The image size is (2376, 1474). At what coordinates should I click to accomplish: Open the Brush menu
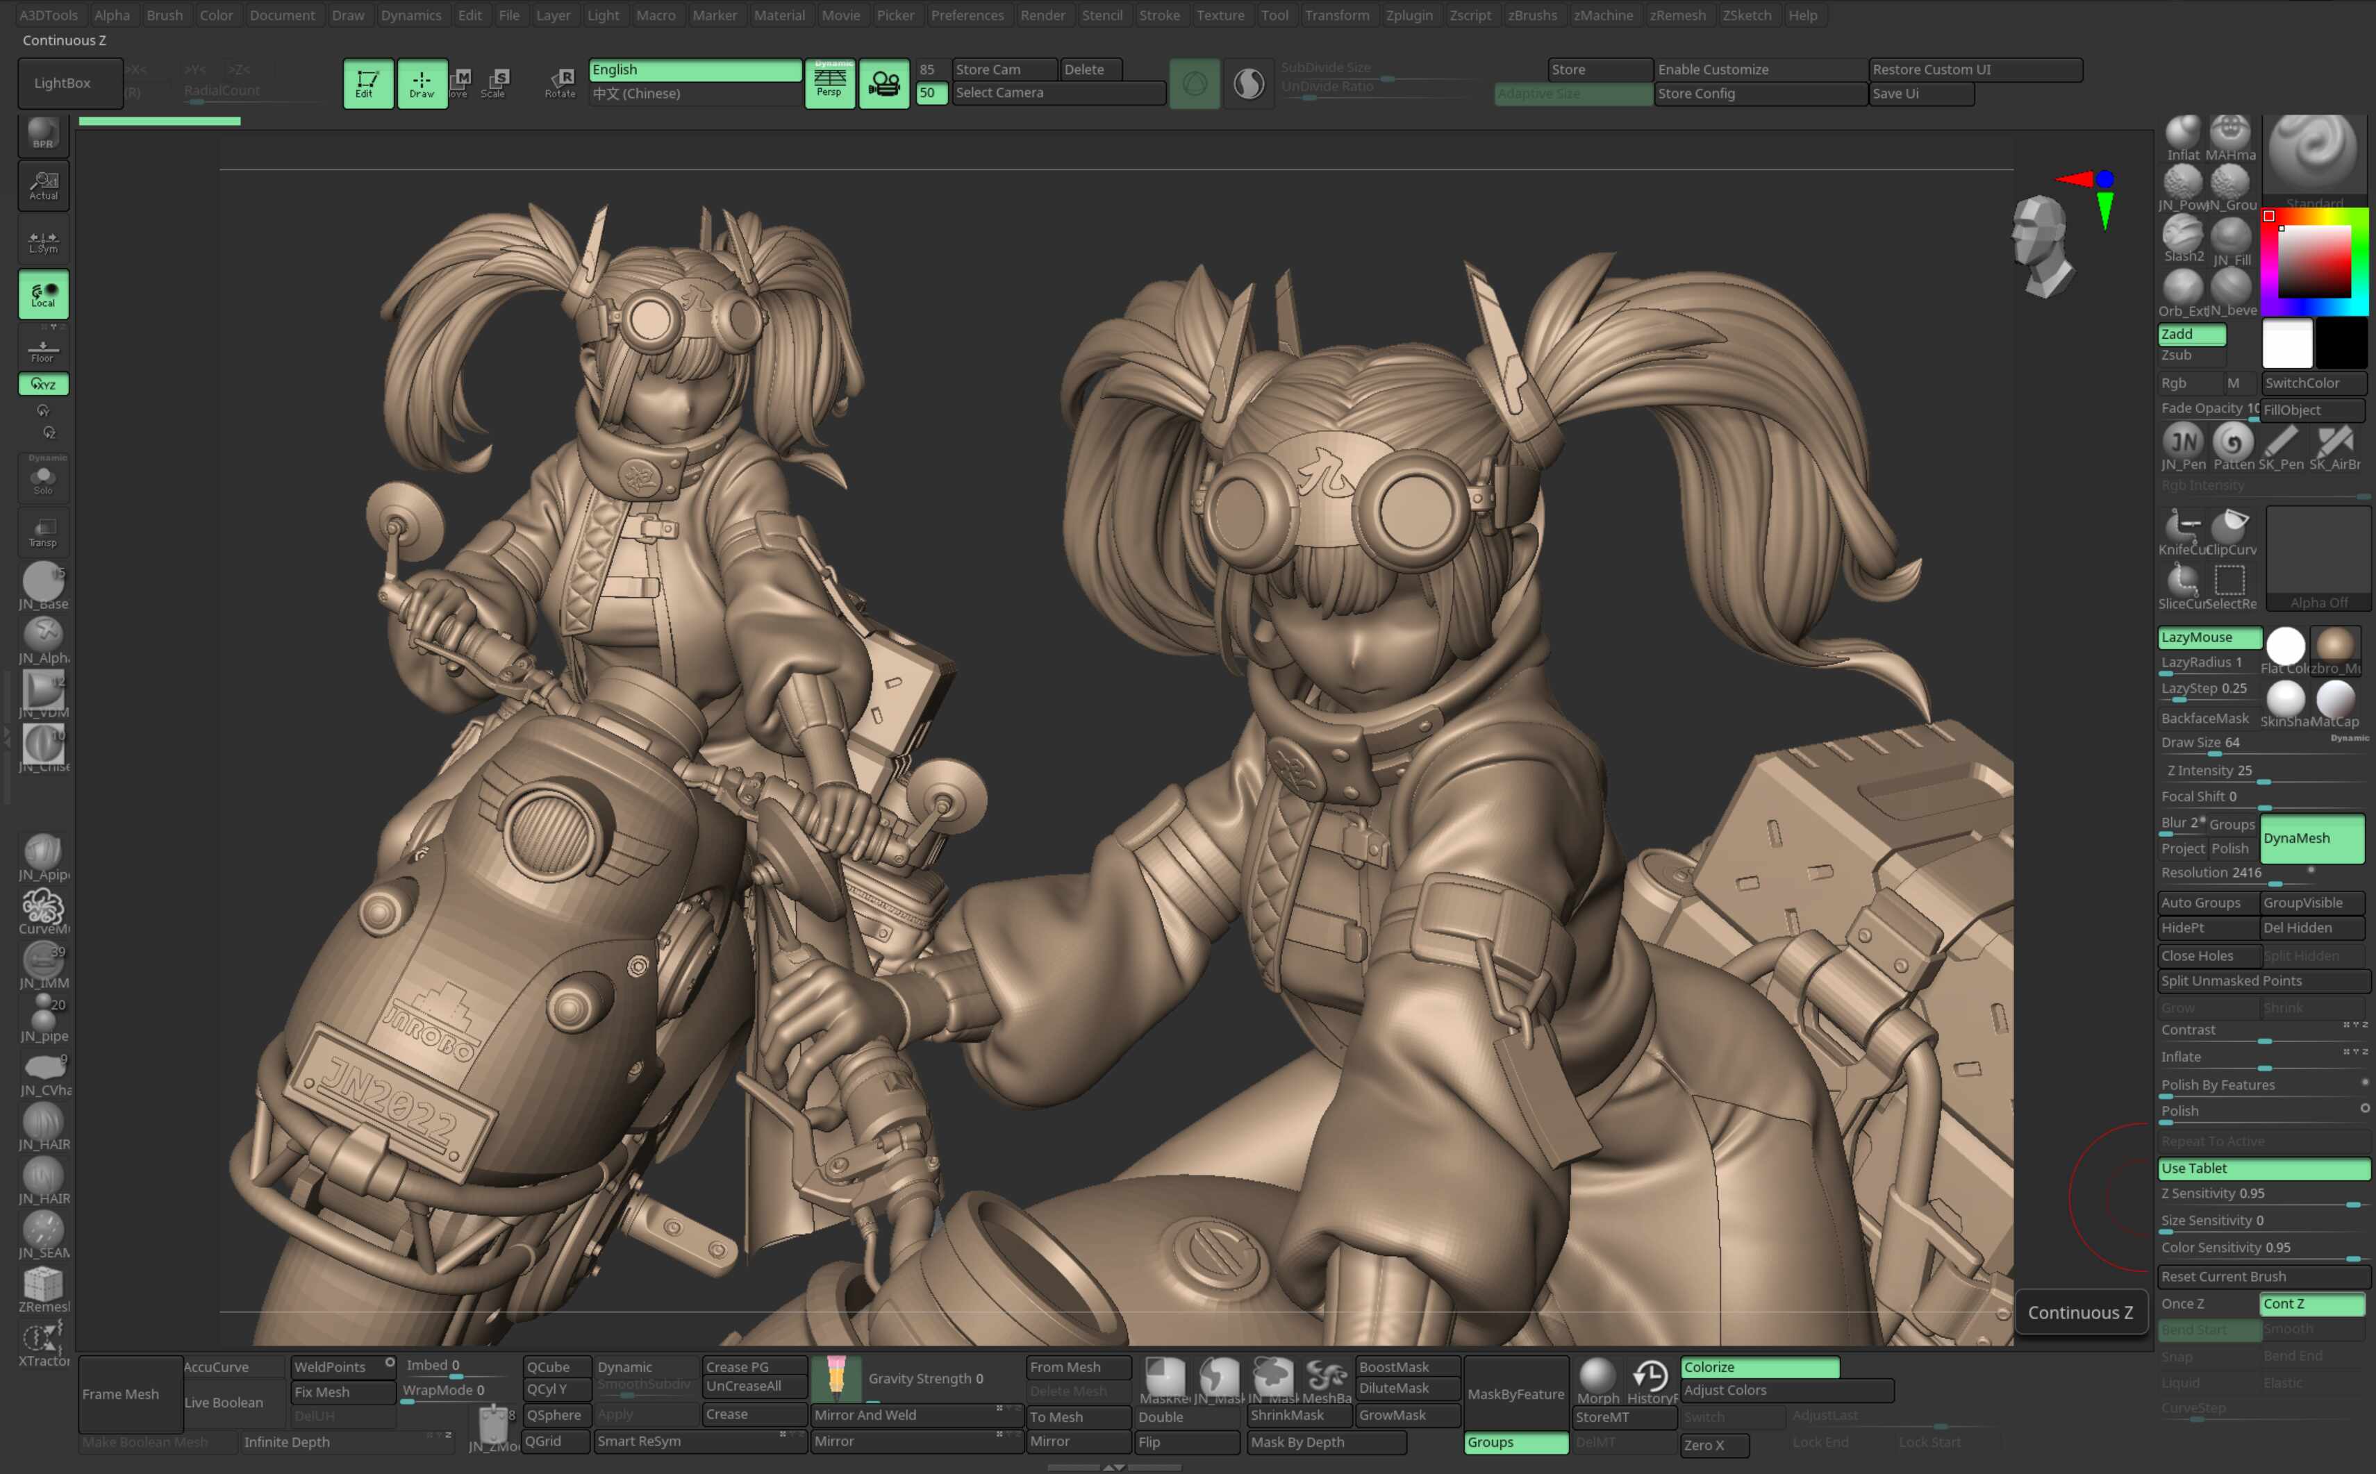point(164,15)
